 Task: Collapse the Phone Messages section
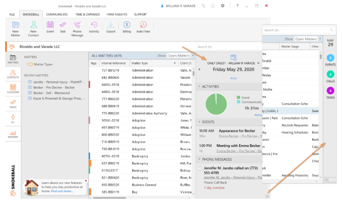click(x=199, y=159)
